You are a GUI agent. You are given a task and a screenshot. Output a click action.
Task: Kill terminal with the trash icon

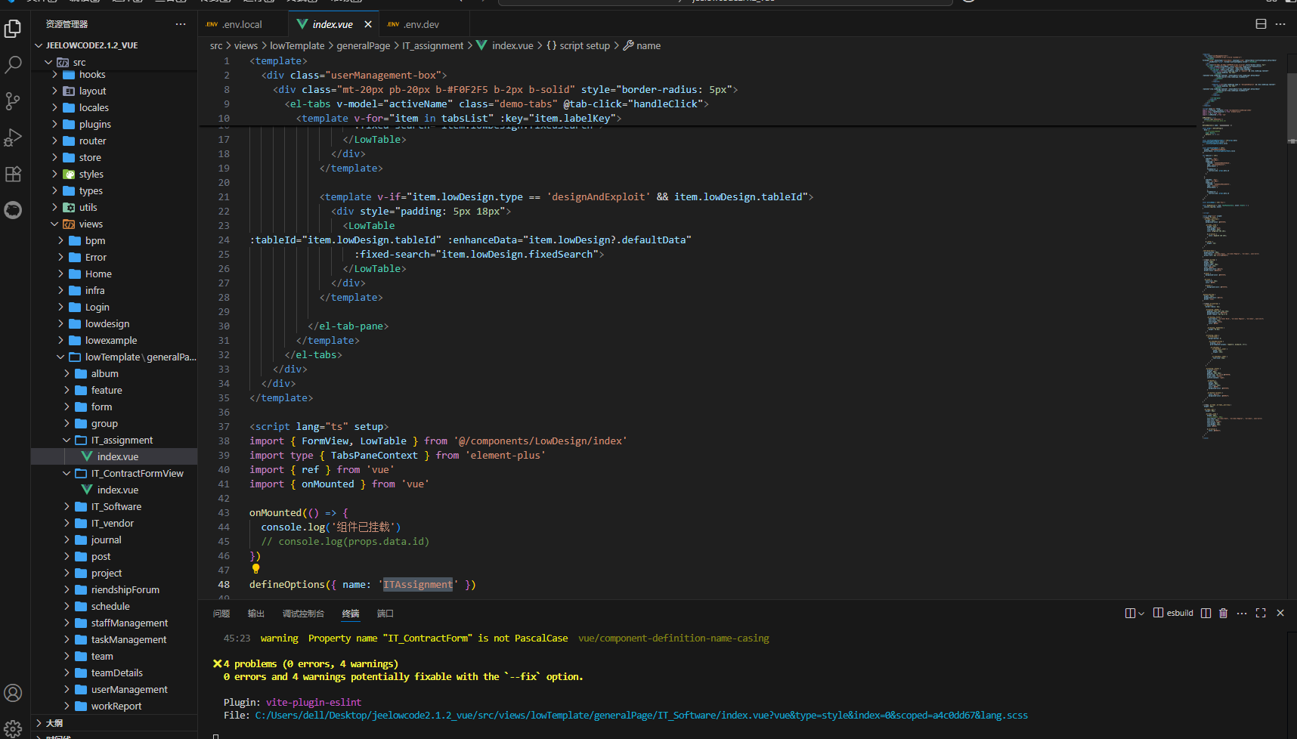coord(1224,613)
